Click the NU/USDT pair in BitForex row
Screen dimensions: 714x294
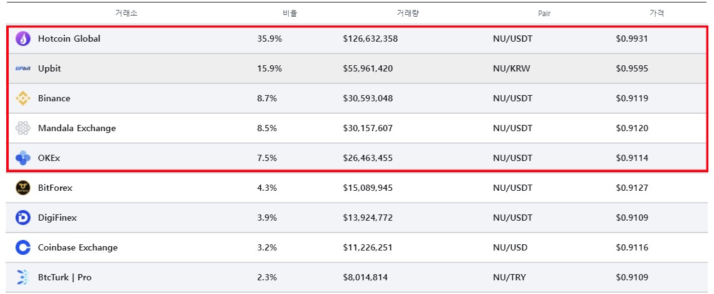pyautogui.click(x=512, y=188)
